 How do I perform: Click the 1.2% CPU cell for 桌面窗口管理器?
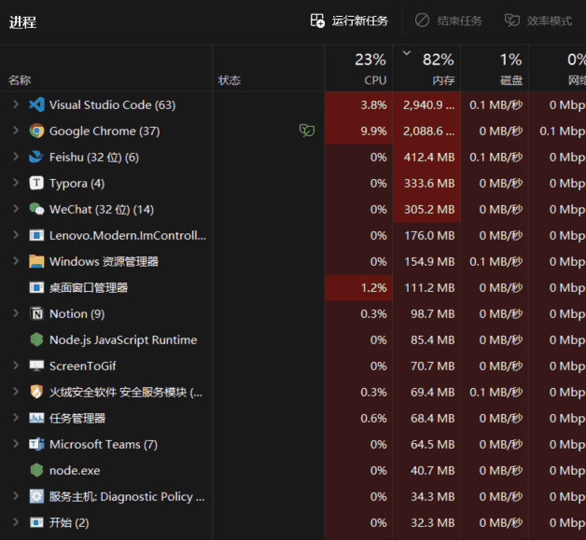(x=358, y=287)
